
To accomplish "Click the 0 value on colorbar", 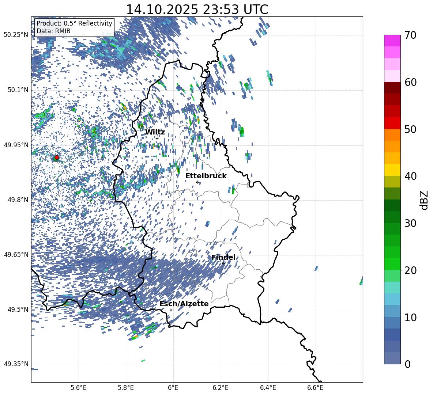I will pyautogui.click(x=407, y=364).
